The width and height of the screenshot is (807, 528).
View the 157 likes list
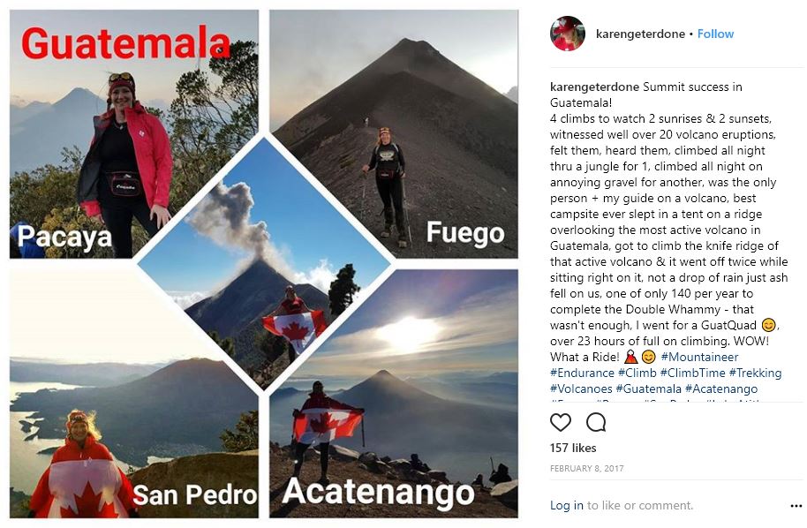tap(573, 448)
